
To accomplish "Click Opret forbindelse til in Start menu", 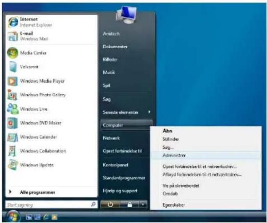I will [x=122, y=151].
